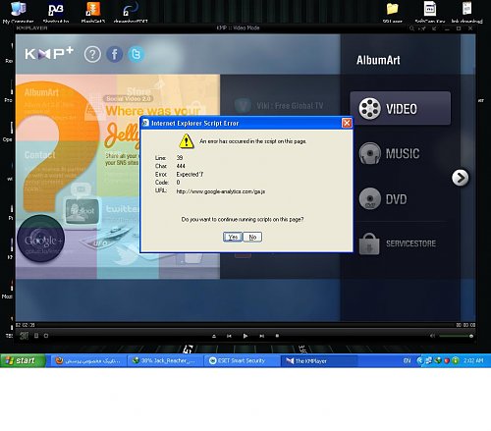
Task: Open the Google+ circular tile
Action: click(41, 239)
